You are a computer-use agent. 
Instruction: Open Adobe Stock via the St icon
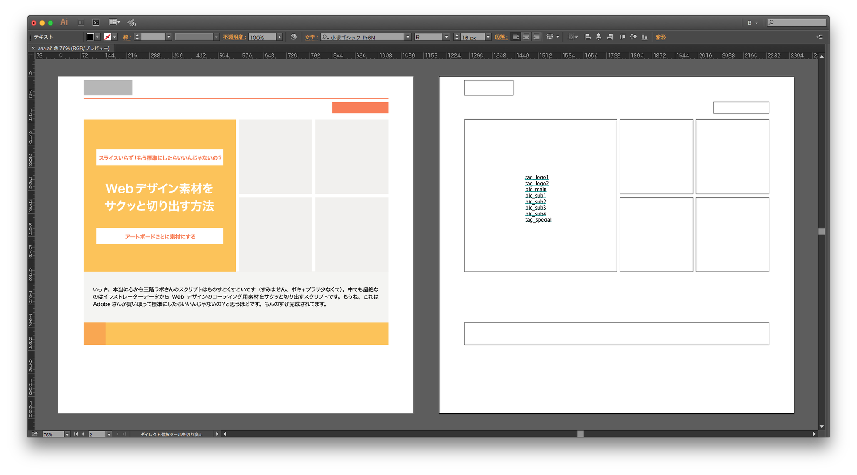point(96,22)
